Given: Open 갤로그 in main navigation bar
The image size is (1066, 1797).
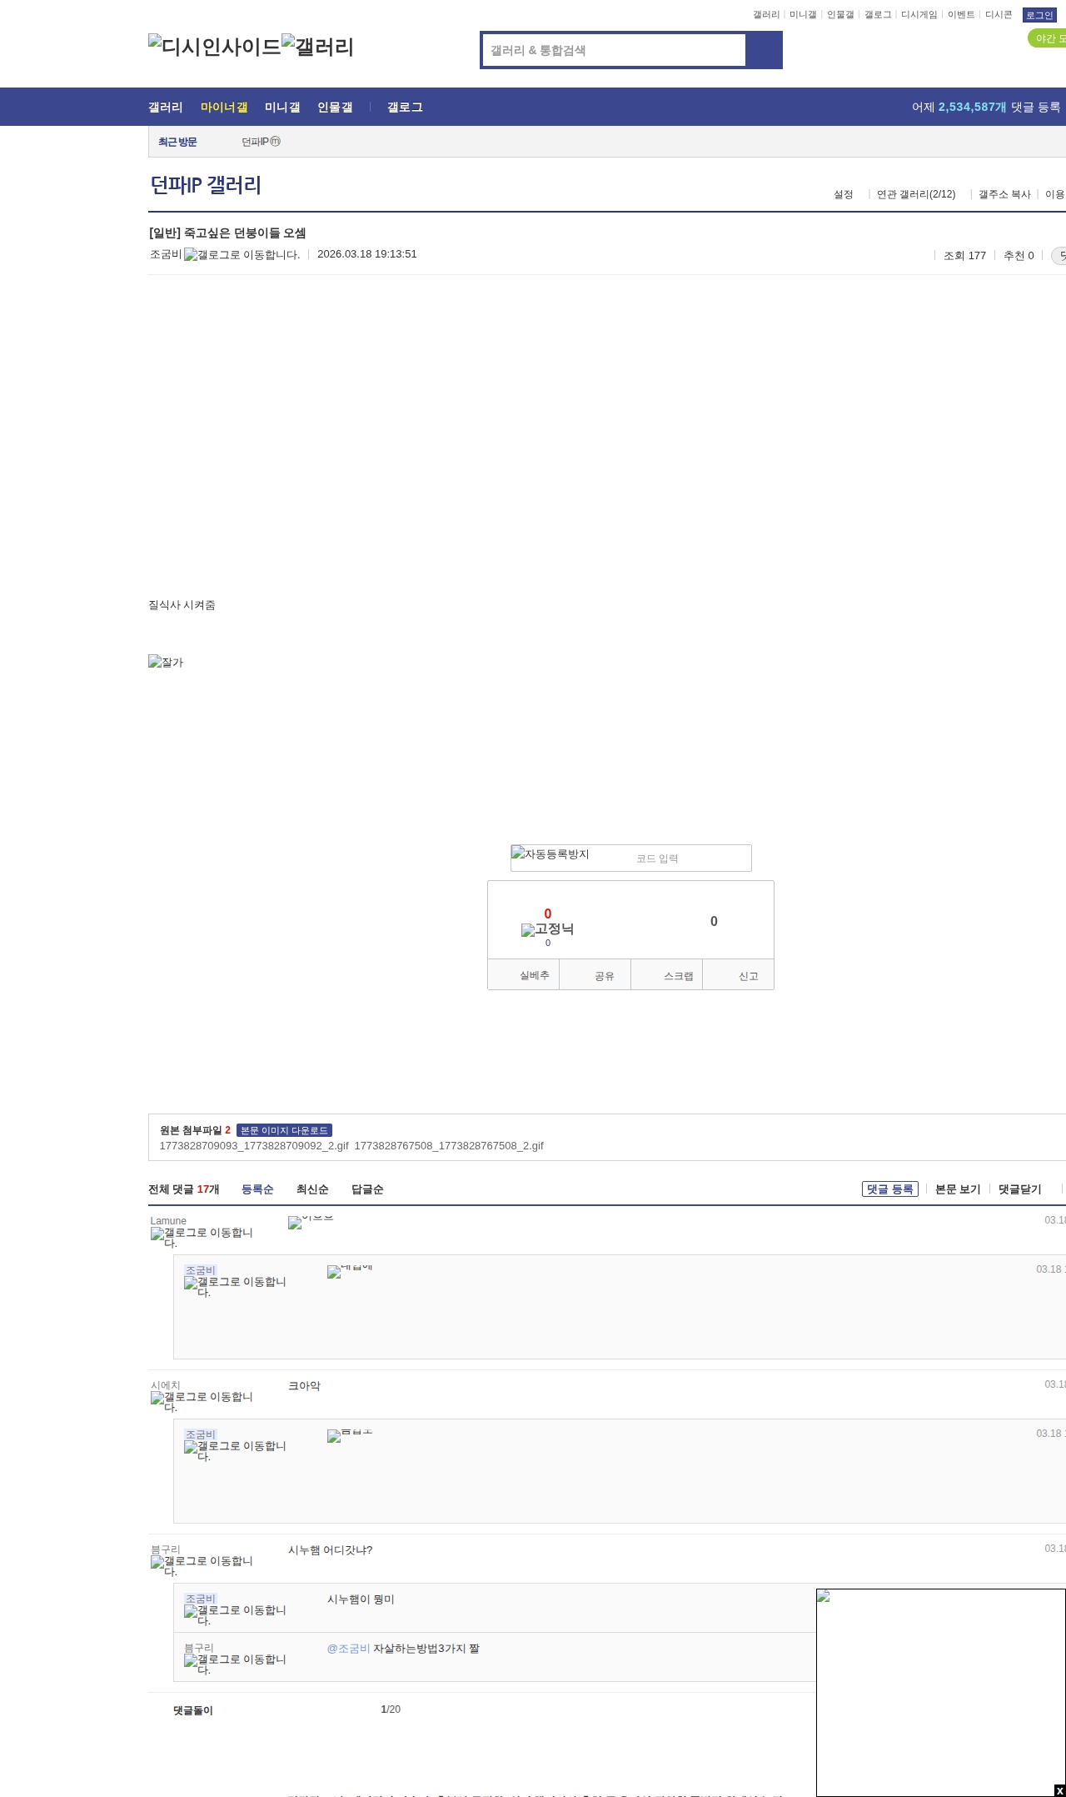Looking at the screenshot, I should pos(405,108).
